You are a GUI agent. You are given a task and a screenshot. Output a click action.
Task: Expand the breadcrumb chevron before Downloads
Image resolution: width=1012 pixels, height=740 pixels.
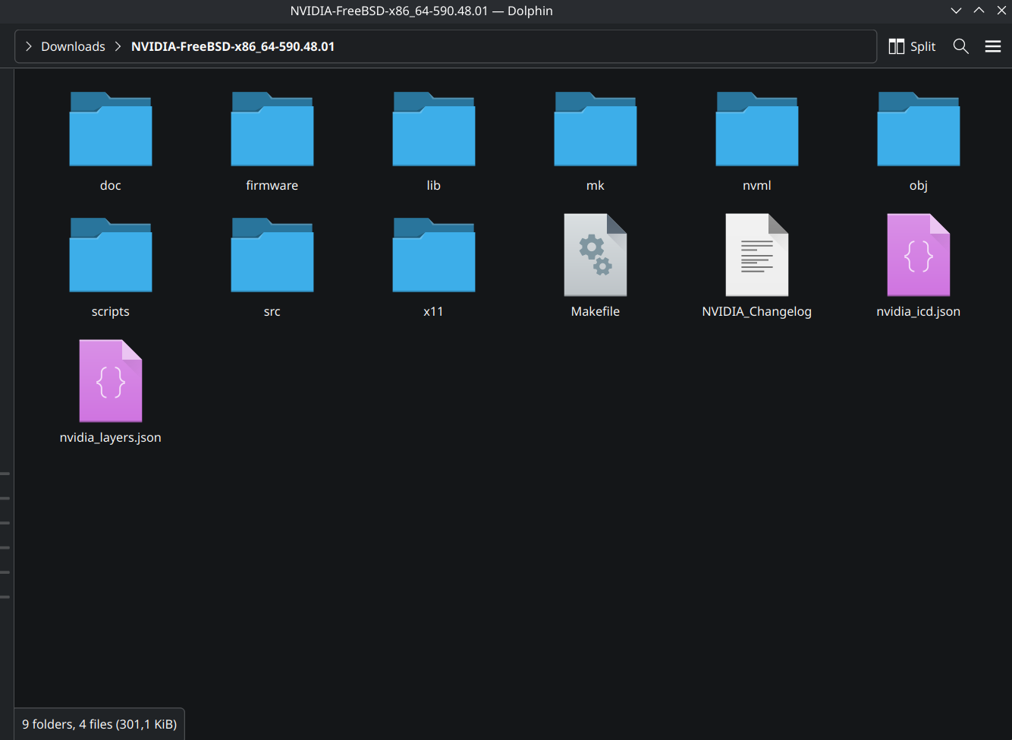pyautogui.click(x=29, y=46)
